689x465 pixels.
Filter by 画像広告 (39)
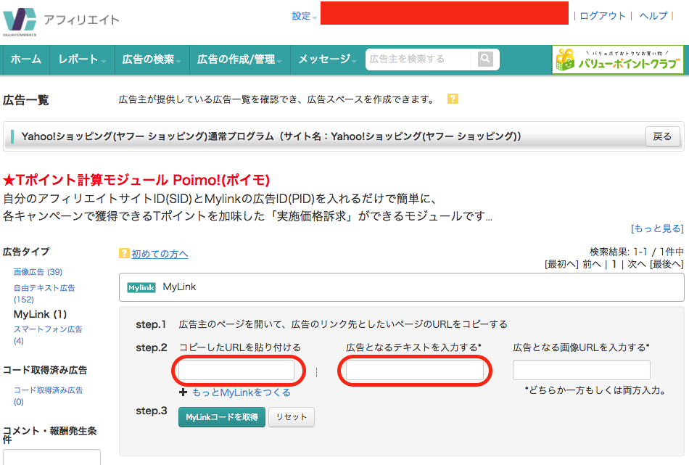point(38,272)
